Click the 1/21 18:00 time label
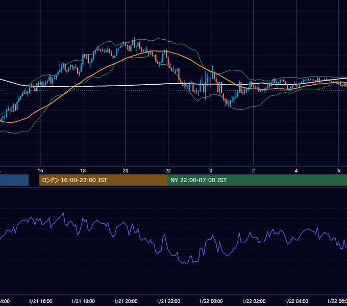This screenshot has height=306, width=347. (x=83, y=301)
